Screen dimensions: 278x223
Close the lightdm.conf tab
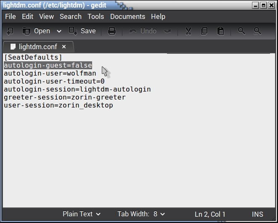[64, 47]
